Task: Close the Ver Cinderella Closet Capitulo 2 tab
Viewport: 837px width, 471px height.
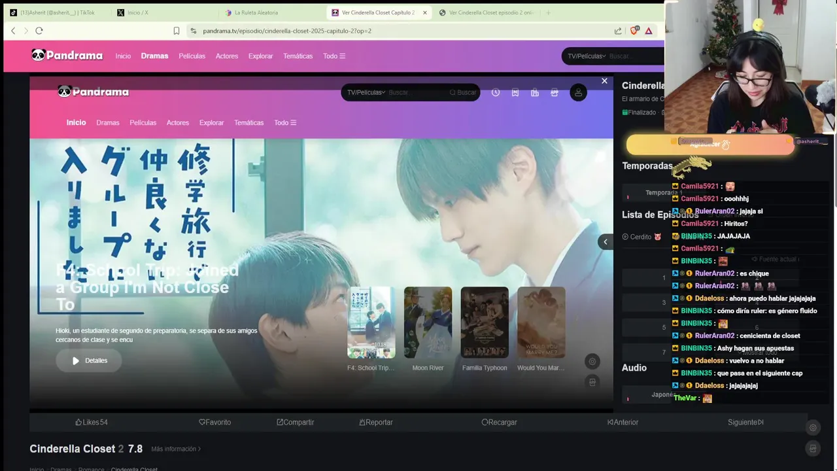Action: pyautogui.click(x=424, y=12)
